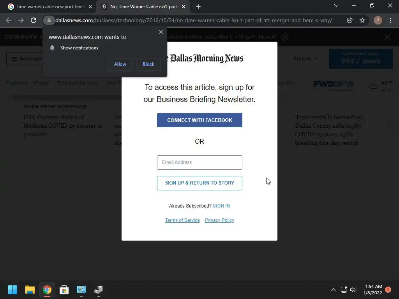
Task: Go back using browser back arrow
Action: coord(9,20)
